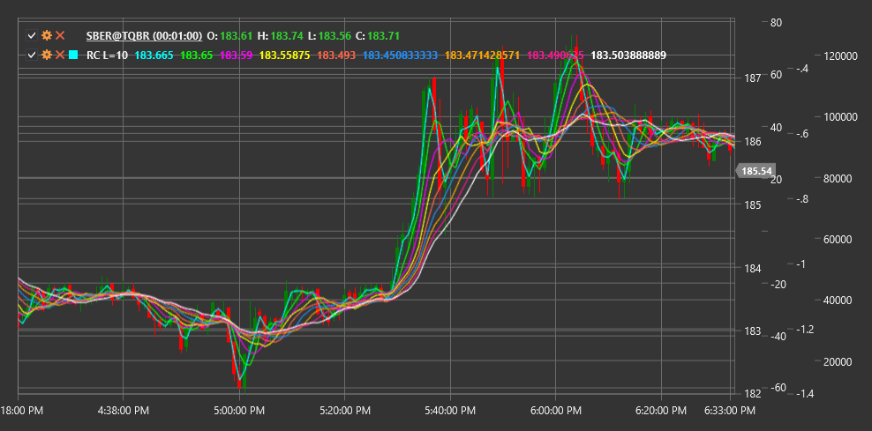
Task: Remove SBER@TQBR series with its orange X
Action: coord(60,35)
